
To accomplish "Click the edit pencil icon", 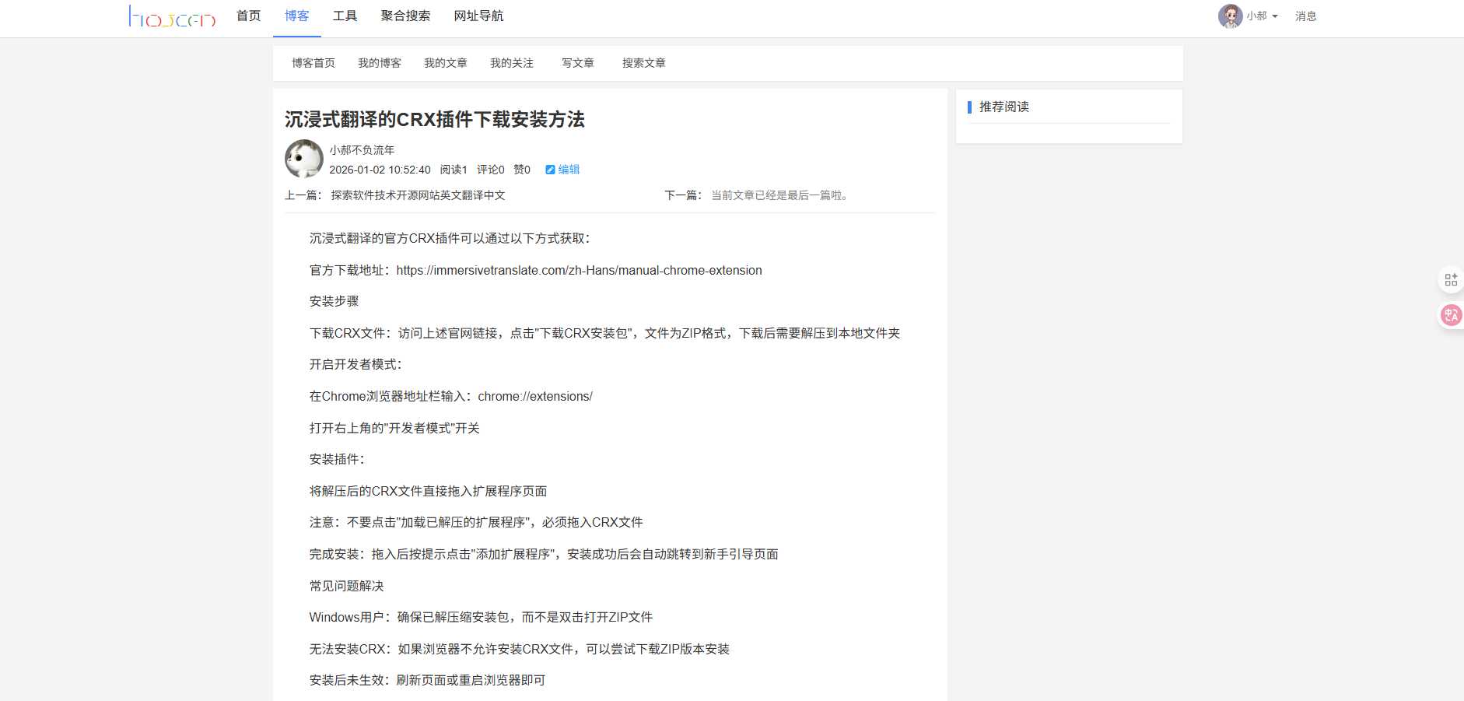I will pos(550,170).
